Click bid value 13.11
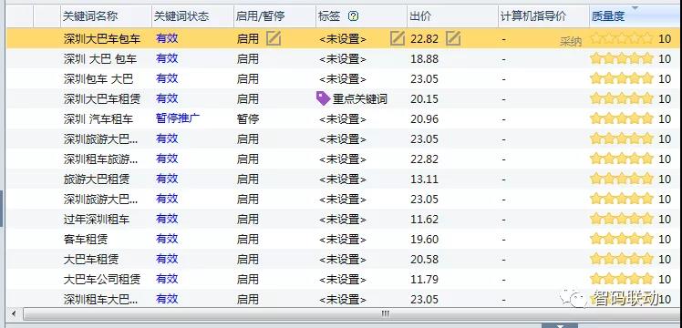 click(424, 179)
